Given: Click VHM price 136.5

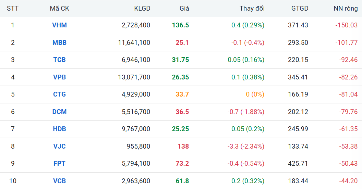Looking at the screenshot, I should pos(181,25).
